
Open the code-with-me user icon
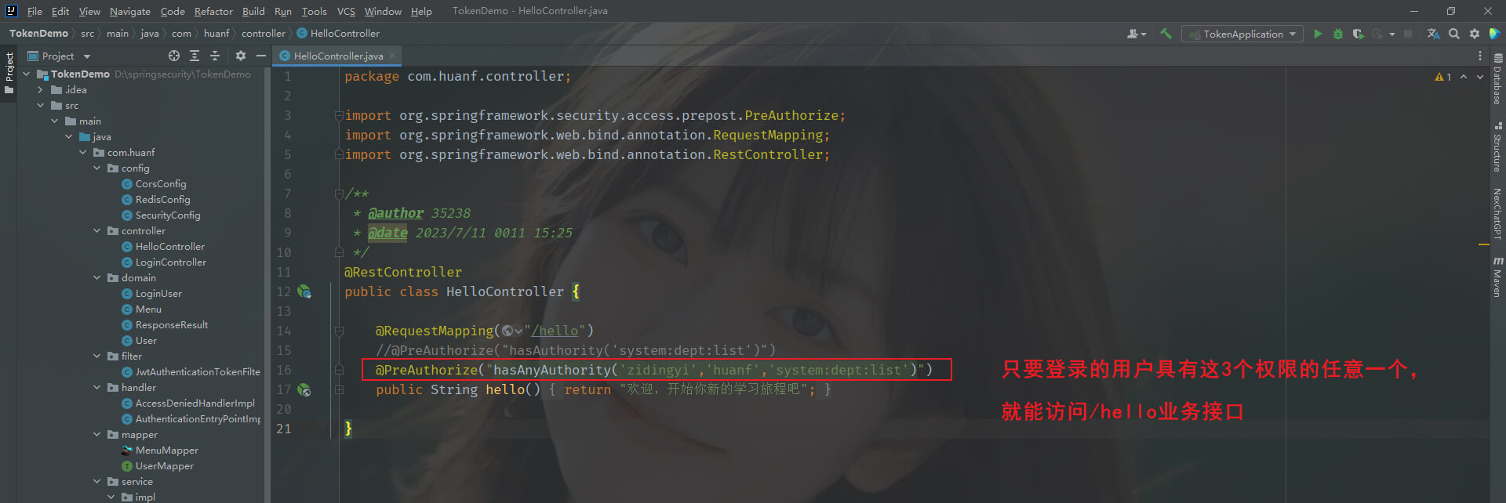1136,34
